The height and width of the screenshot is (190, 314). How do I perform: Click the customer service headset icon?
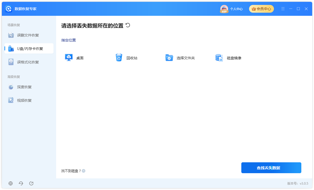point(21,183)
